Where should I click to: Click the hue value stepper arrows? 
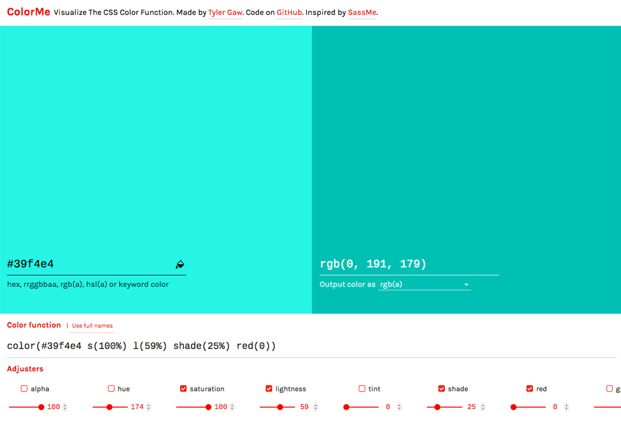coord(149,407)
